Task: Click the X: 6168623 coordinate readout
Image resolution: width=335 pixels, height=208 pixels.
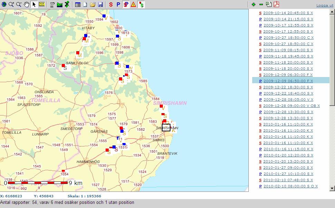Action: [x=11, y=196]
